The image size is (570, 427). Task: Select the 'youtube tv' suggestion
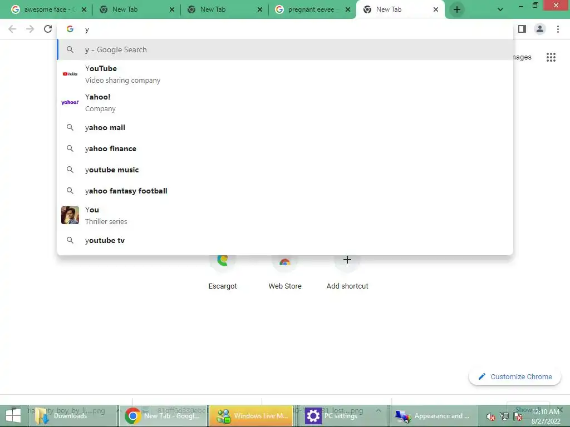[x=285, y=240]
